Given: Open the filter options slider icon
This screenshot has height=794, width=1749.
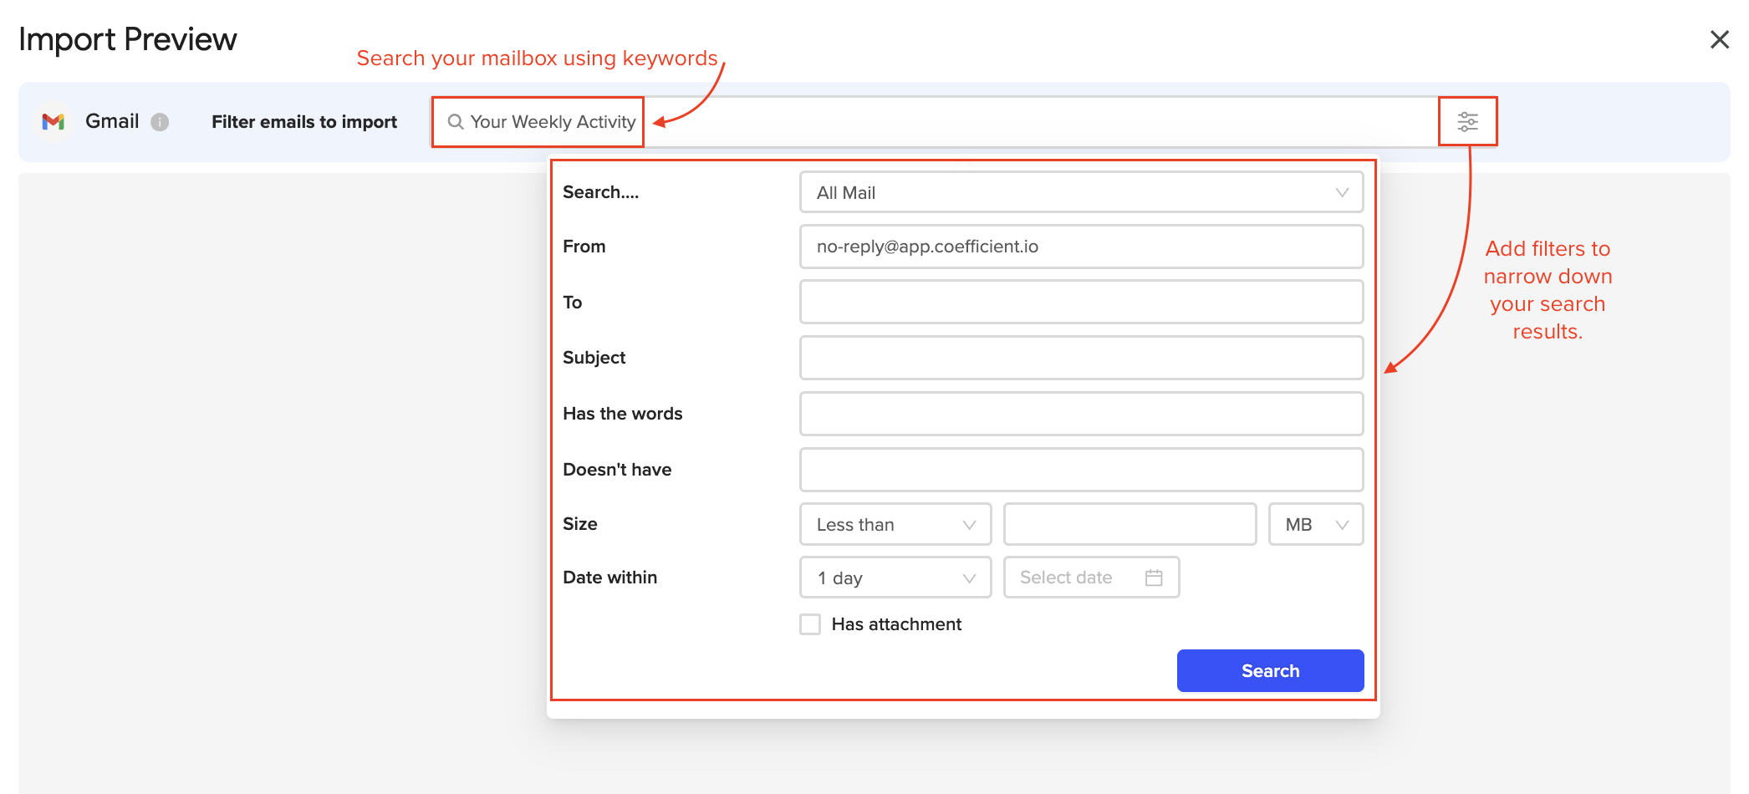Looking at the screenshot, I should tap(1467, 122).
